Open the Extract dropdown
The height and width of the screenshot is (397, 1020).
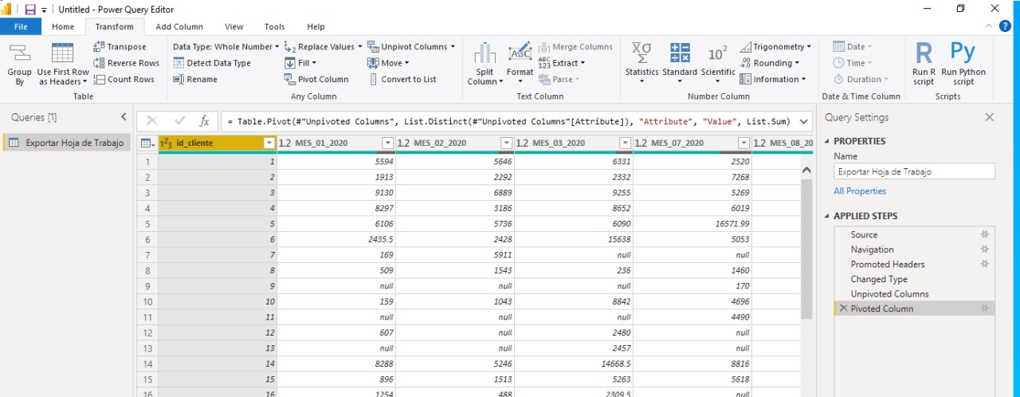pos(562,63)
